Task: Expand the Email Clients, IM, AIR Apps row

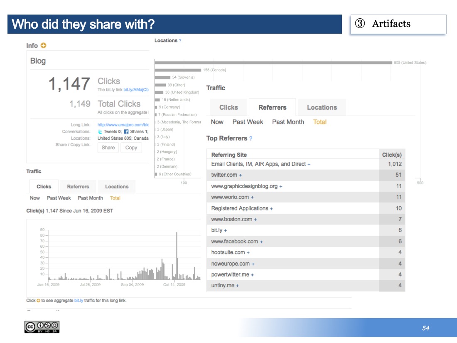Action: [309, 165]
